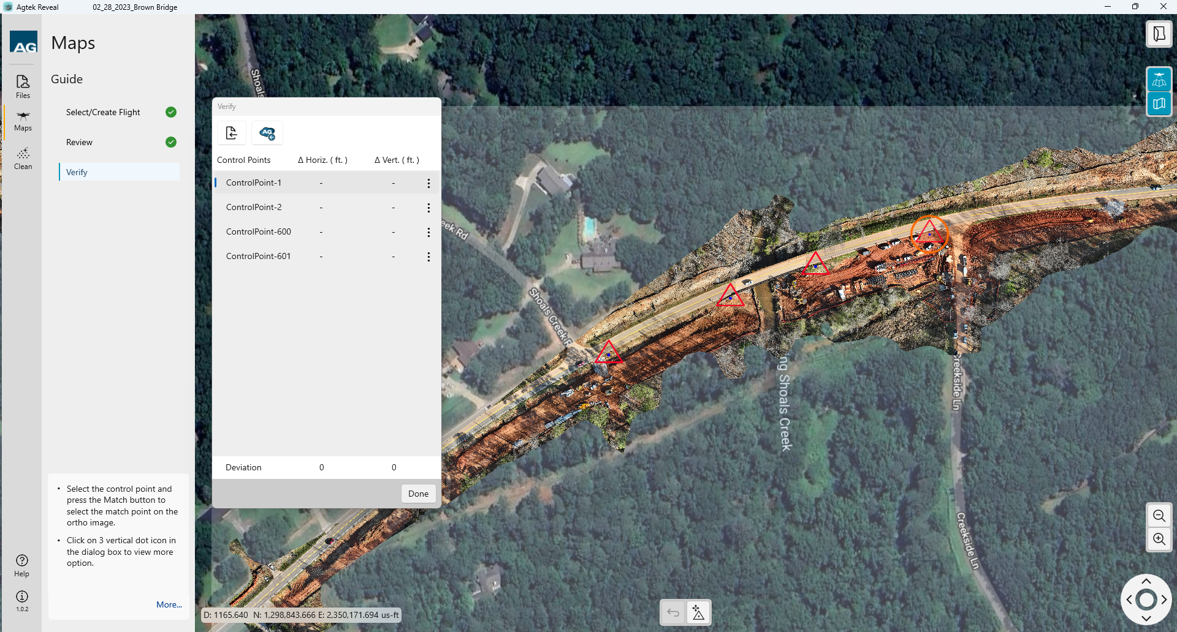Open the Help icon
The height and width of the screenshot is (632, 1177).
(21, 565)
